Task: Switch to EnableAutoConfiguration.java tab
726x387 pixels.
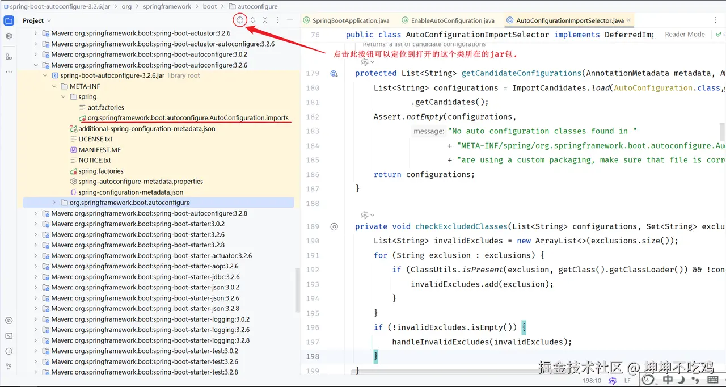Action: click(x=447, y=20)
